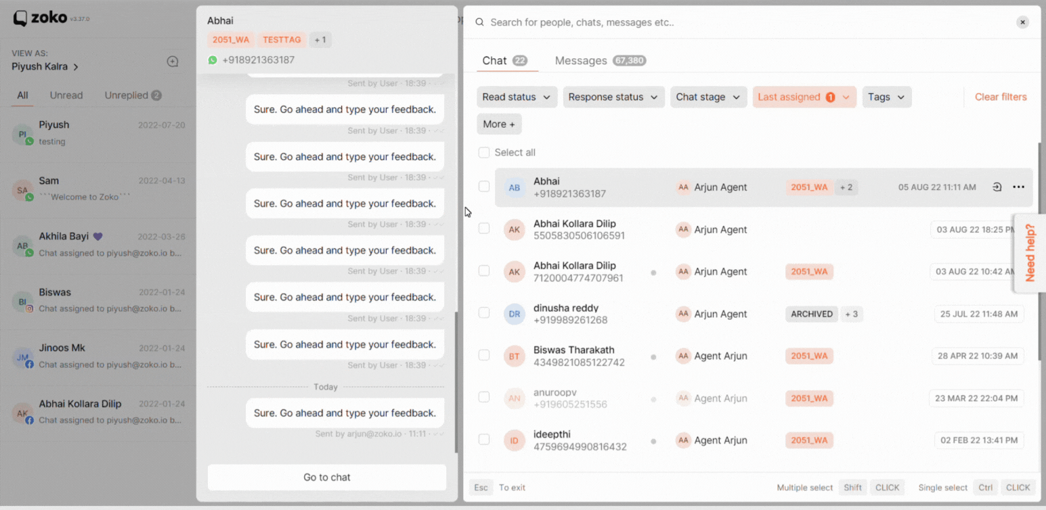The width and height of the screenshot is (1046, 510).
Task: Click AK avatar of 7120004774707961 row
Action: (x=515, y=272)
